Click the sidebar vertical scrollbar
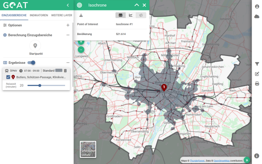Image resolution: width=262 pixels, height=164 pixels. pos(73,55)
